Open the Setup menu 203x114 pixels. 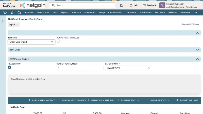pos(102,12)
